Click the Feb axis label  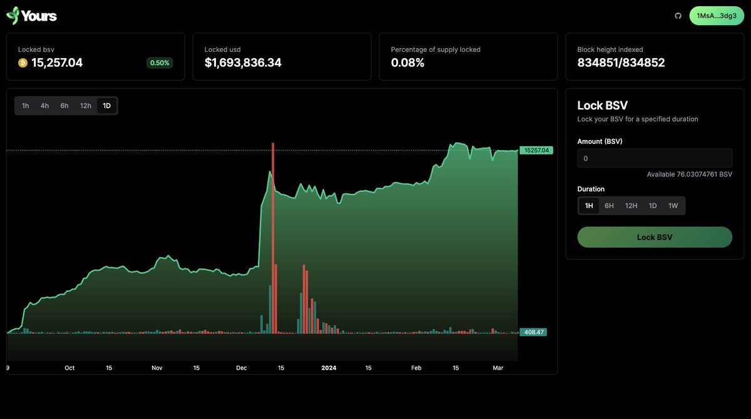point(416,368)
